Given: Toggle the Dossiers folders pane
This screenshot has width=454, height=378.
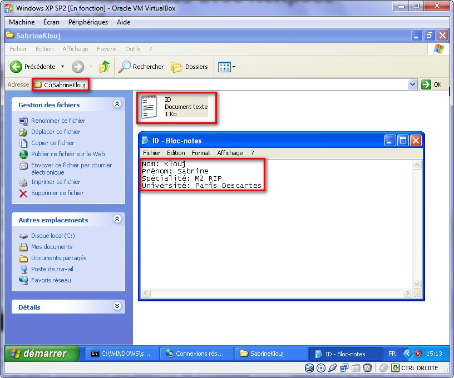Looking at the screenshot, I should 189,67.
